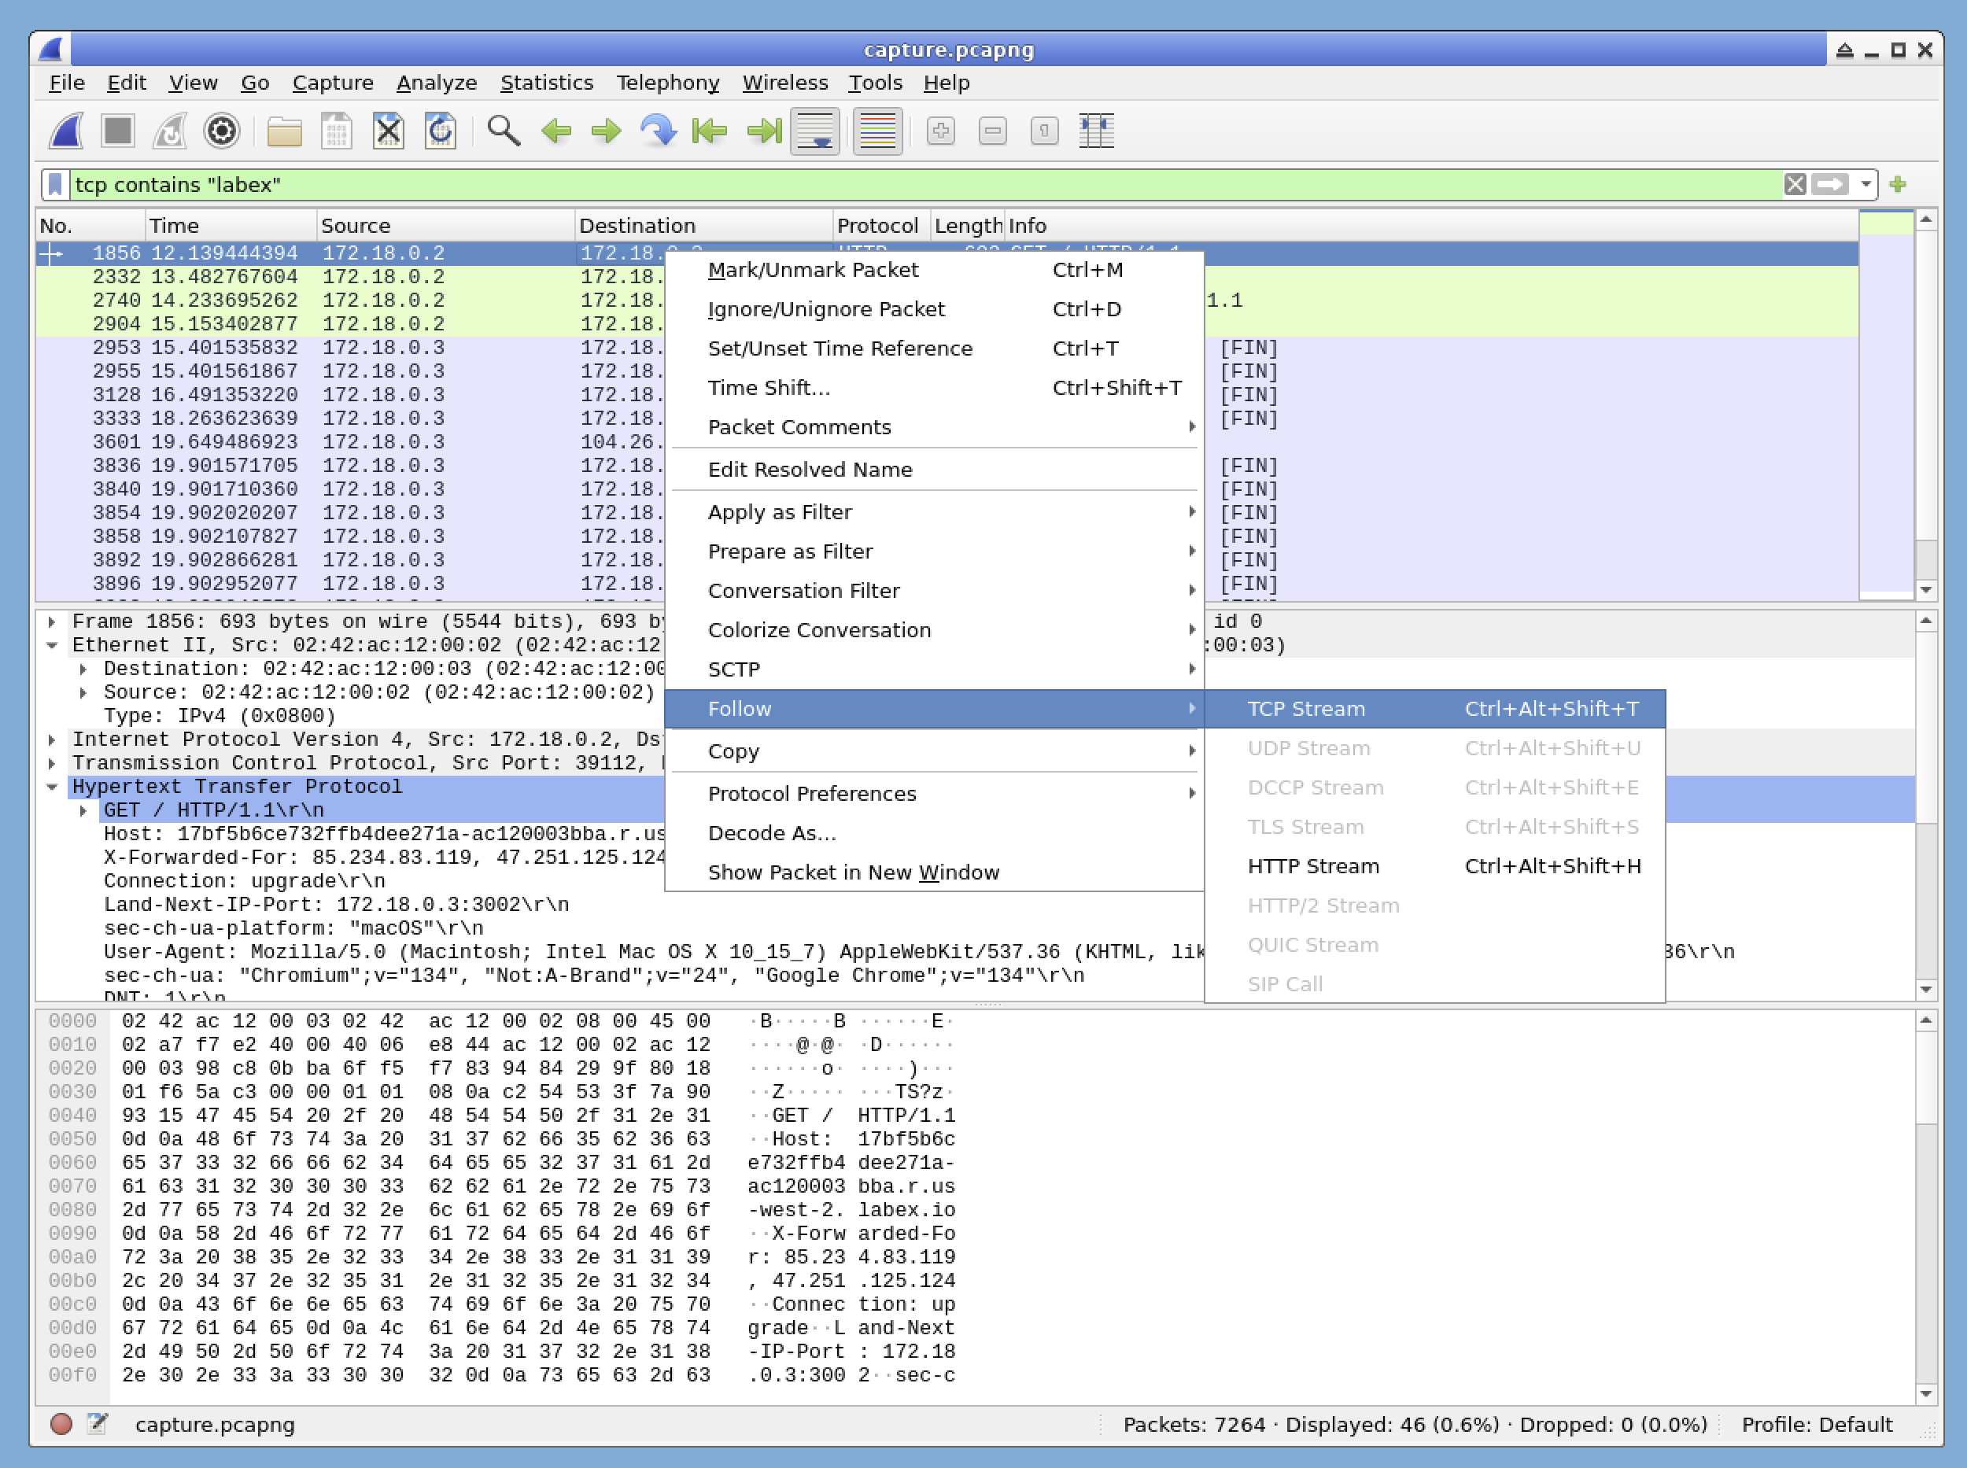Image resolution: width=1967 pixels, height=1468 pixels.
Task: Start a new capture with the shark fin icon
Action: click(x=65, y=131)
